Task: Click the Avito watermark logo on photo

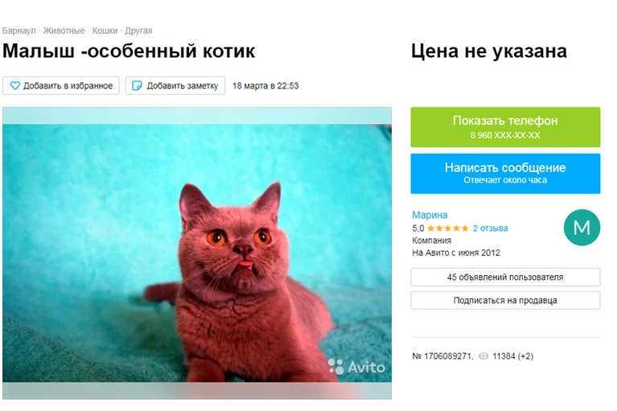Action: click(356, 367)
